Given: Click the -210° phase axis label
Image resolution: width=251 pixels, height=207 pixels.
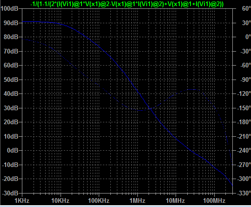Looking at the screenshot, I should tap(244, 136).
